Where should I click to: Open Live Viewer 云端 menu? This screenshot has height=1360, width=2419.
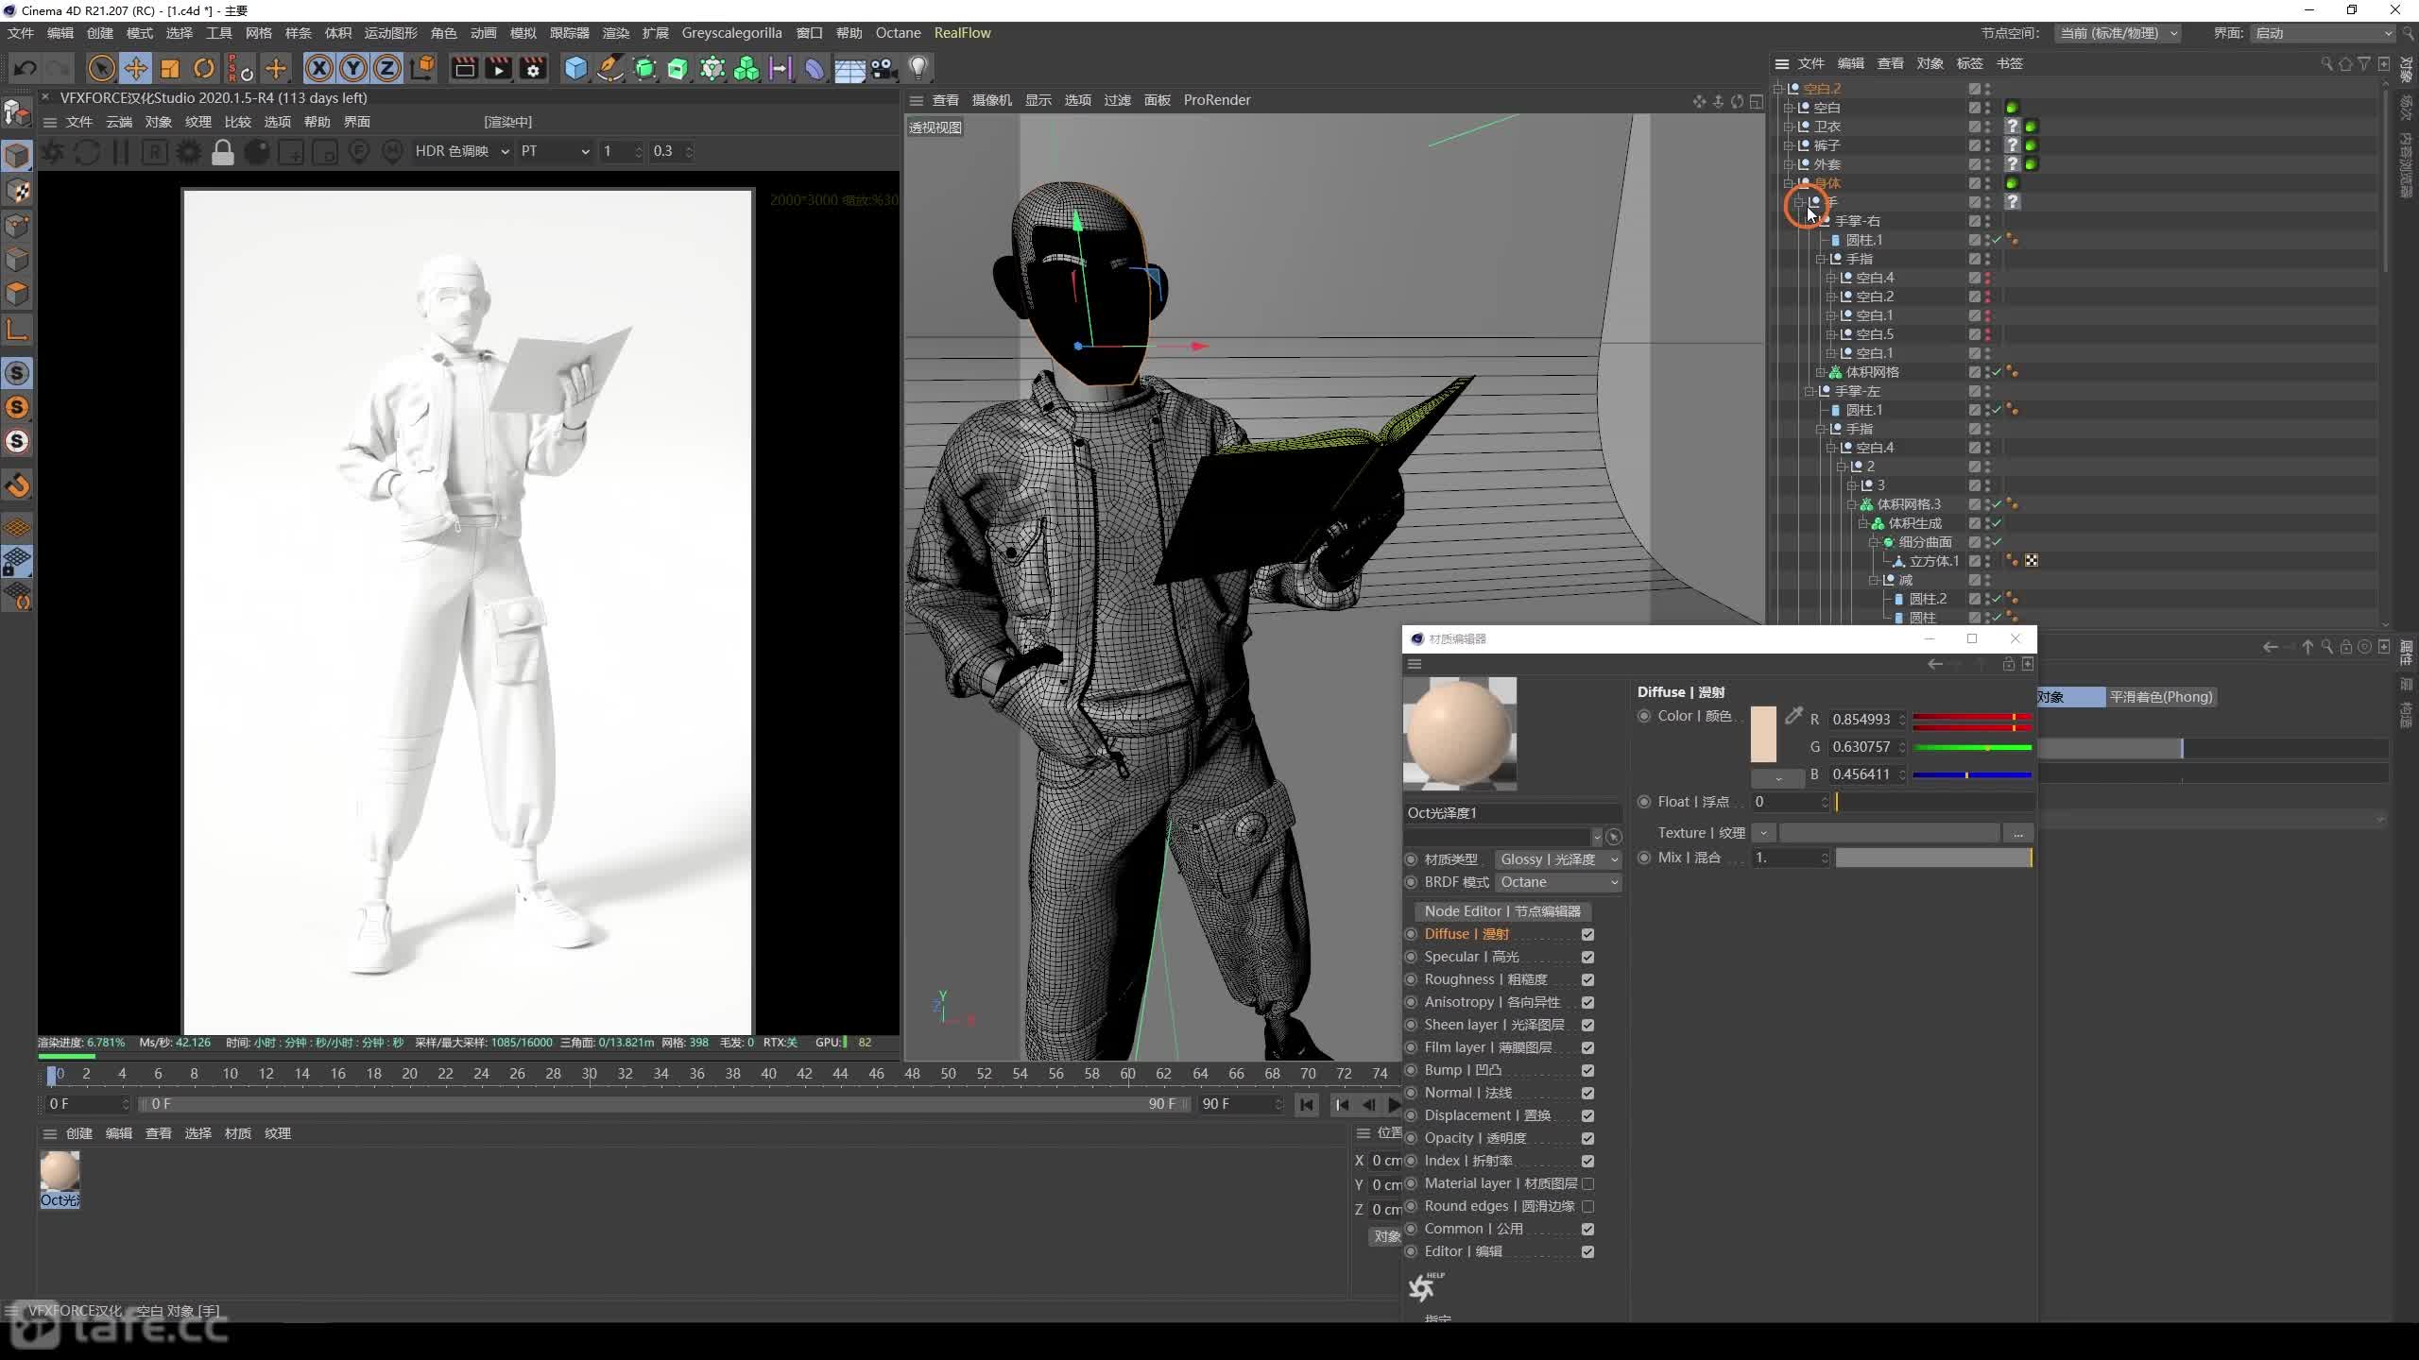[119, 122]
